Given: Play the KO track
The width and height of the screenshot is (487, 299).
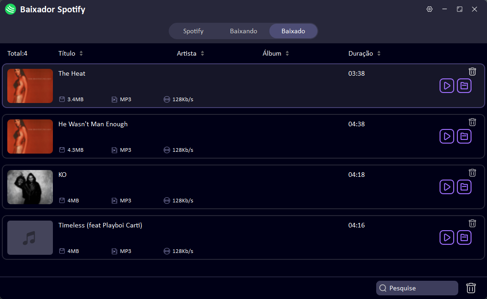Looking at the screenshot, I should pyautogui.click(x=447, y=187).
